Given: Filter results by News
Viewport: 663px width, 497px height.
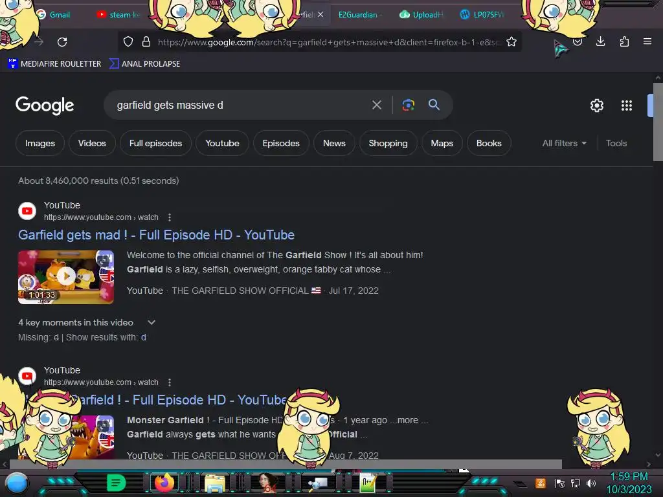Looking at the screenshot, I should [x=334, y=143].
